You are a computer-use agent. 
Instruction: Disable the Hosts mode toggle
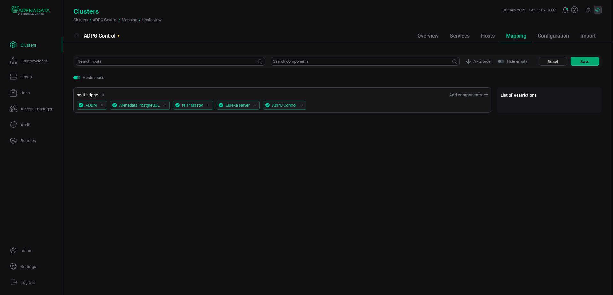coord(77,77)
